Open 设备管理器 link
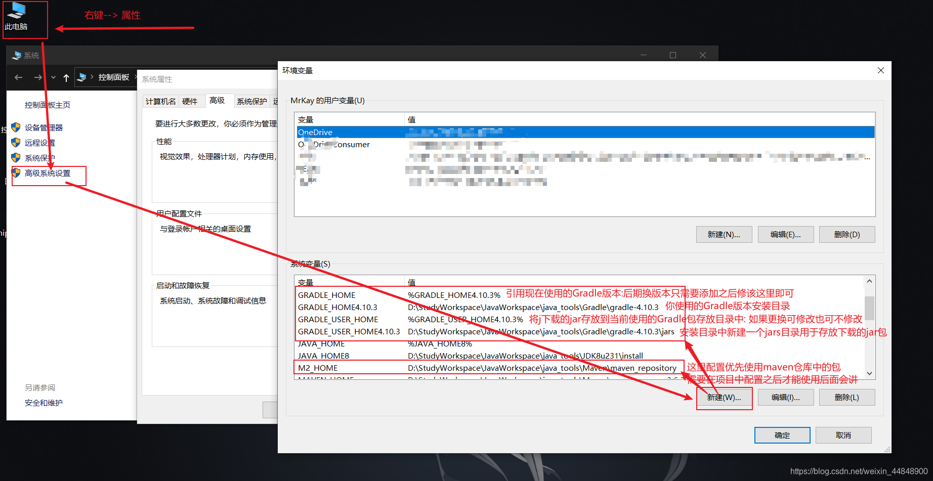The height and width of the screenshot is (481, 933). pos(44,127)
